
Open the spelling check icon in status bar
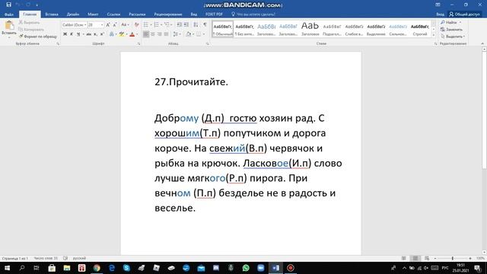[65, 258]
